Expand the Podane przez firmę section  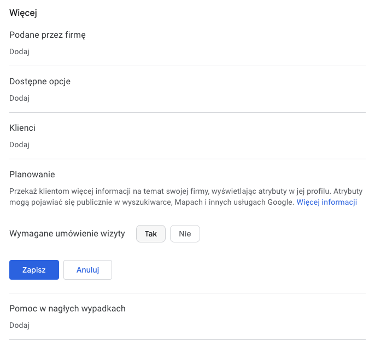[48, 35]
